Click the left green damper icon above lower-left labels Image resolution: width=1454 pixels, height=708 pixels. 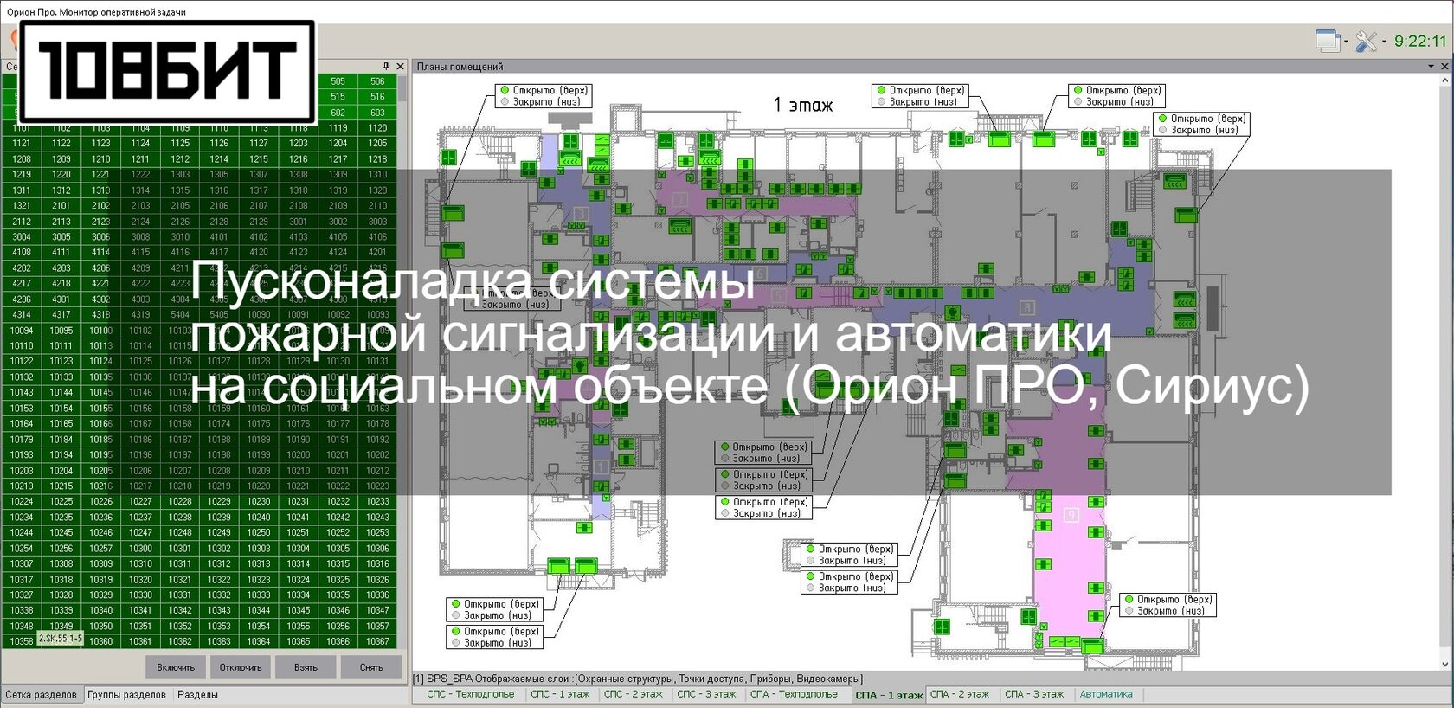560,566
